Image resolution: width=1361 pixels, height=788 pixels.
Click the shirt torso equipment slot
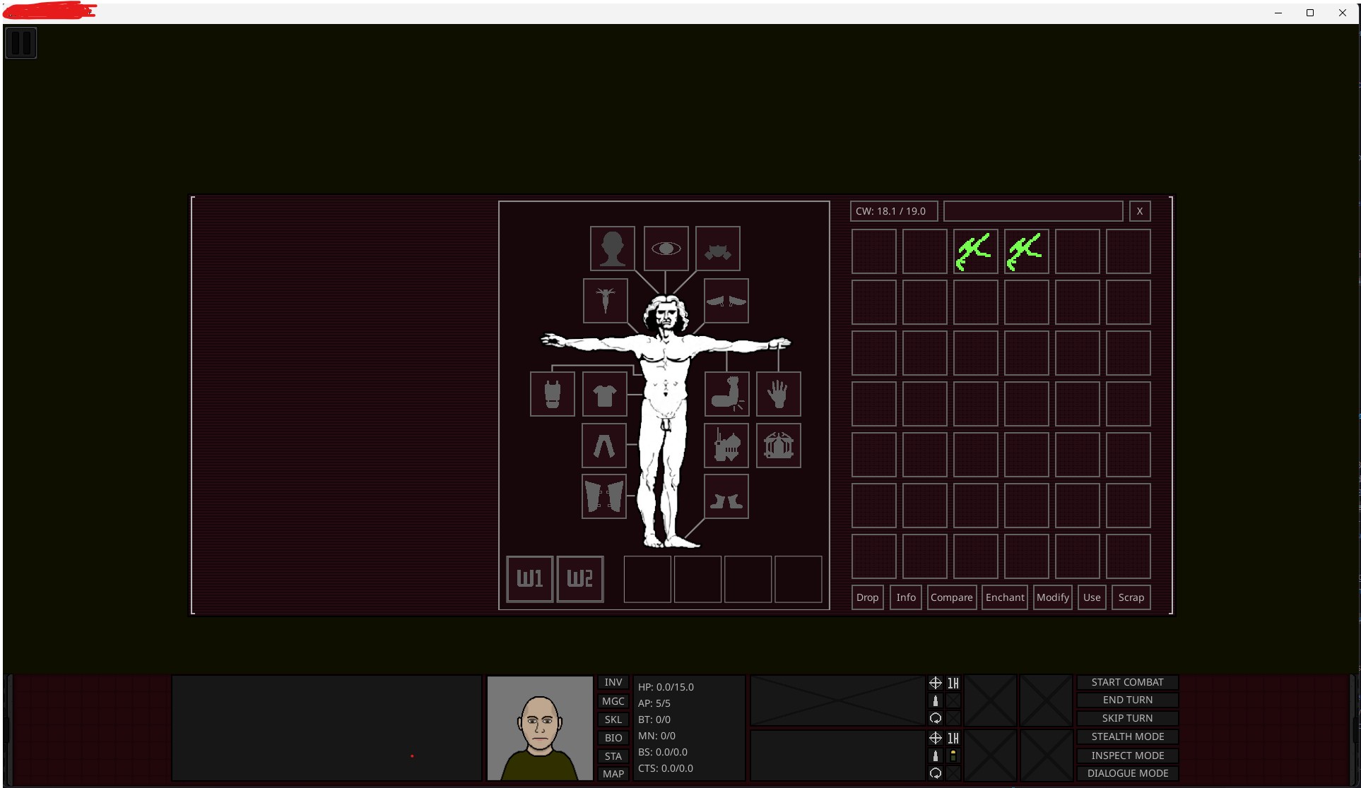(x=604, y=394)
